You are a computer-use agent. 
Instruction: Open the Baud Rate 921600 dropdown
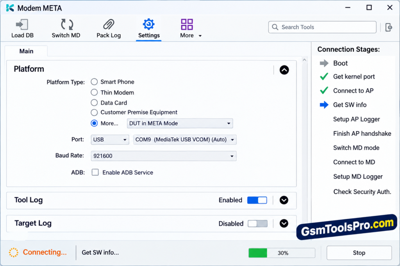pyautogui.click(x=164, y=156)
